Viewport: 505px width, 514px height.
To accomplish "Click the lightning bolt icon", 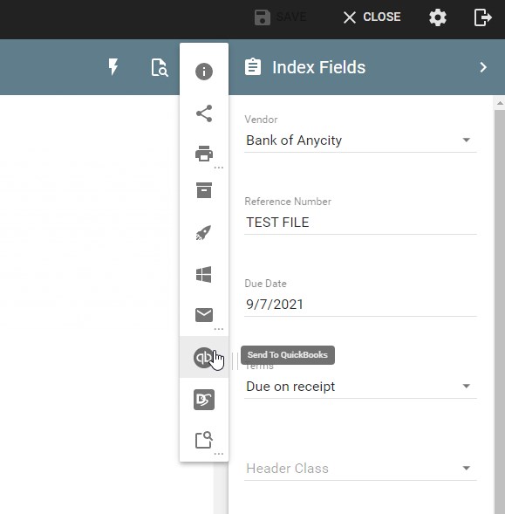I will (113, 67).
